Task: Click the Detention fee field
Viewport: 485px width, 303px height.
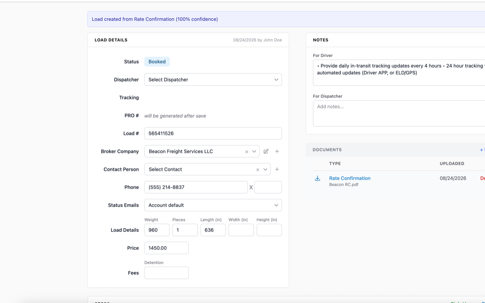Action: 167,273
